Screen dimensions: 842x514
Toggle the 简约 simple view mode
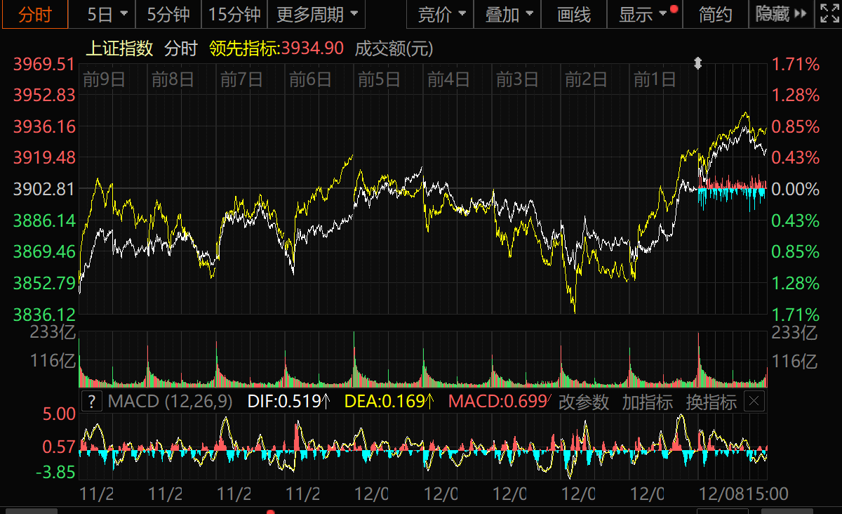point(715,14)
